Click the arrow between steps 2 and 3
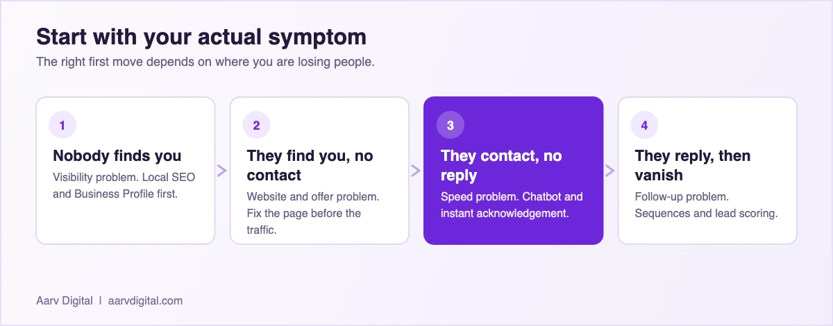Screen dimensions: 833x326 416,171
